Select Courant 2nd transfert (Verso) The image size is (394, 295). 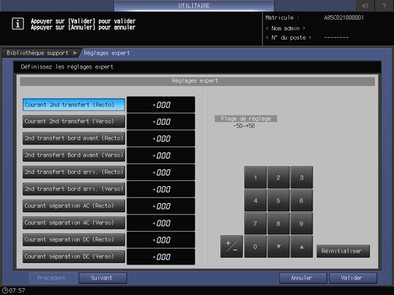(x=74, y=122)
